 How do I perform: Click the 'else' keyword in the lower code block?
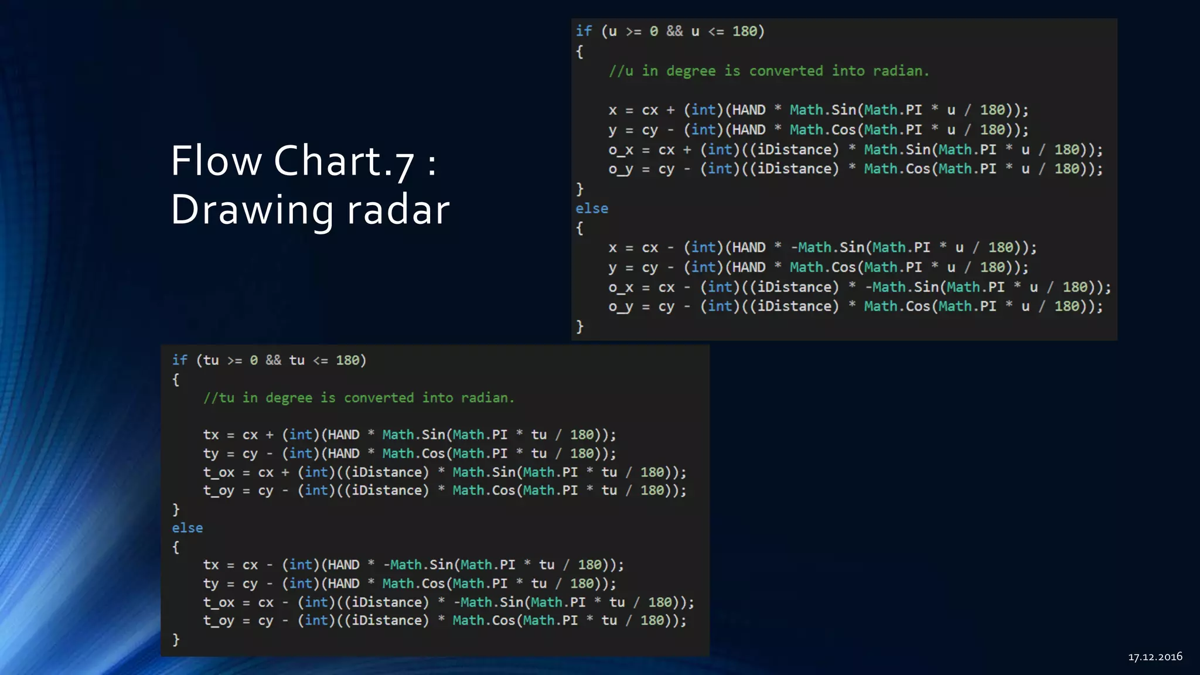click(187, 528)
